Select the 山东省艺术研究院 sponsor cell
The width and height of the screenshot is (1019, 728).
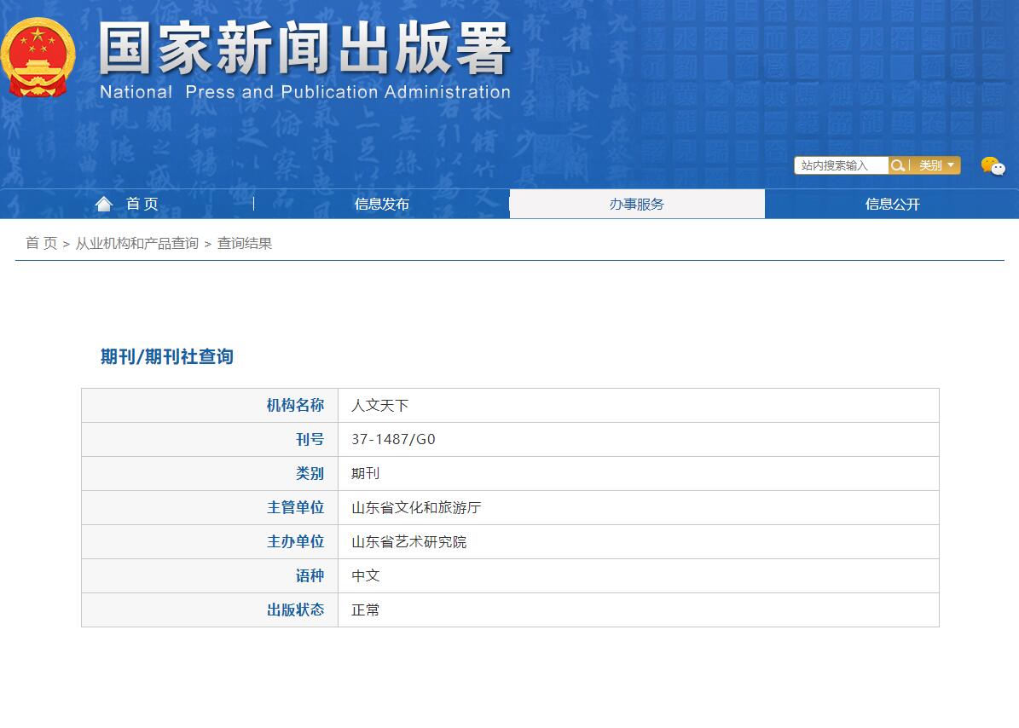(408, 542)
